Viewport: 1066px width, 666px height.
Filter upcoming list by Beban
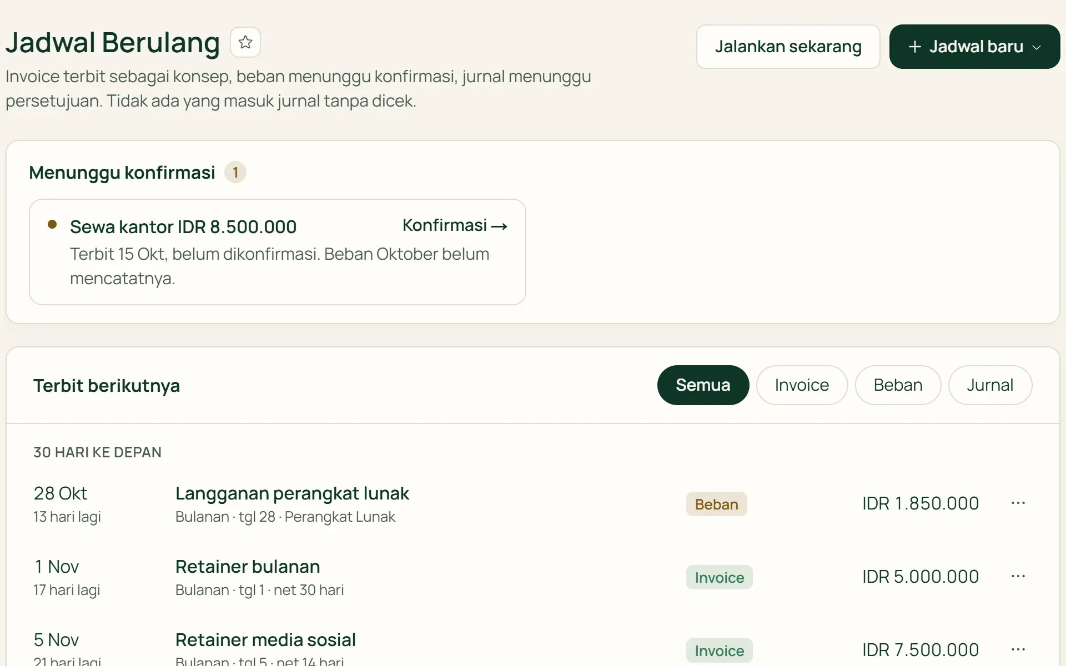point(898,385)
